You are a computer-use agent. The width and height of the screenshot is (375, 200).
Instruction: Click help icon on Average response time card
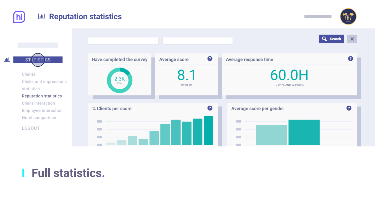(350, 59)
